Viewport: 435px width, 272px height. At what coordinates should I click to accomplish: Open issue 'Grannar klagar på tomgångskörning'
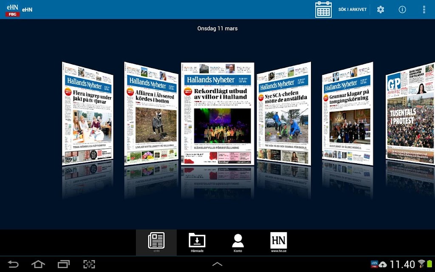point(347,114)
